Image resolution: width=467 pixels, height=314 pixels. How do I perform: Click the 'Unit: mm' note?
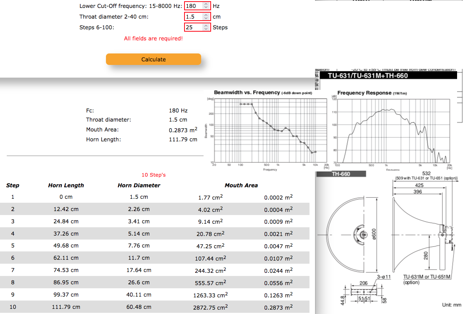click(452, 305)
